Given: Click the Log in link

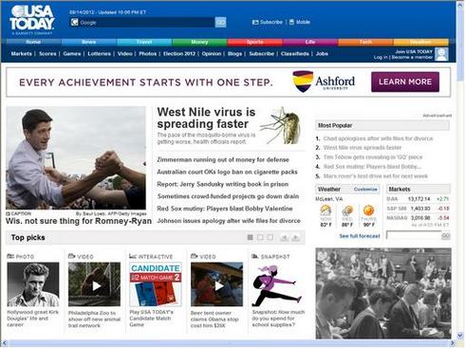Looking at the screenshot, I should pos(381,57).
